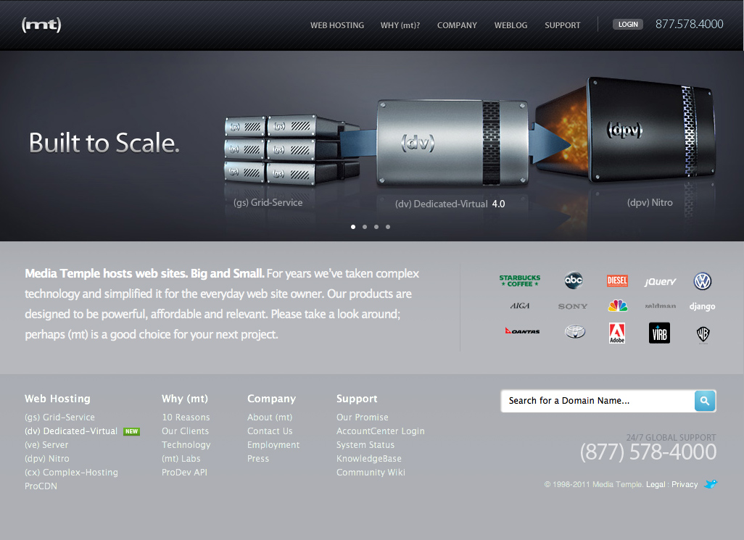The height and width of the screenshot is (540, 744).
Task: Select the Volkswagen client logo
Action: 702,281
